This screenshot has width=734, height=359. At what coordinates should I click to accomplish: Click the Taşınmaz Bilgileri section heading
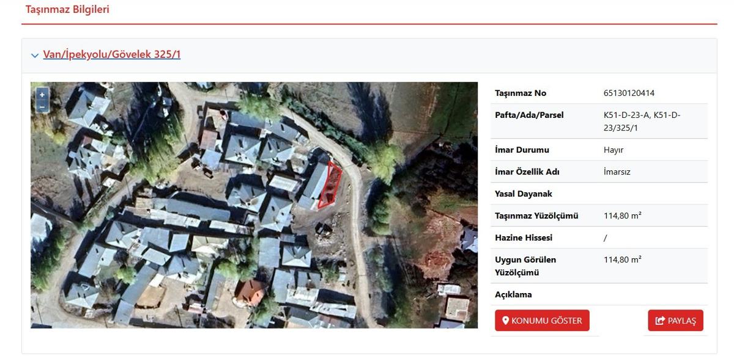coord(67,9)
